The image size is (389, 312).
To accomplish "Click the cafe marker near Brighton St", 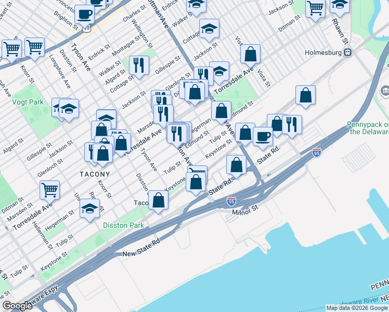I will coord(85,16).
